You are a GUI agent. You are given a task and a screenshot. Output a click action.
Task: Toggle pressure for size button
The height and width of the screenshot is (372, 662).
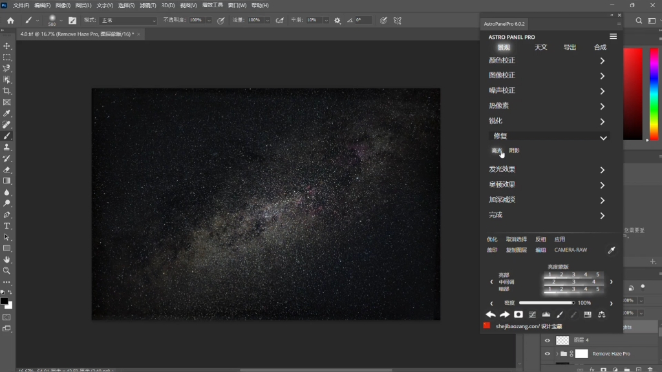click(x=383, y=20)
